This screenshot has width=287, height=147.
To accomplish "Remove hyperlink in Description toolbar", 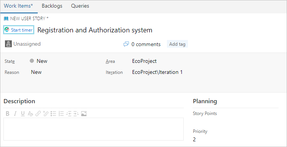I will click(46, 113).
